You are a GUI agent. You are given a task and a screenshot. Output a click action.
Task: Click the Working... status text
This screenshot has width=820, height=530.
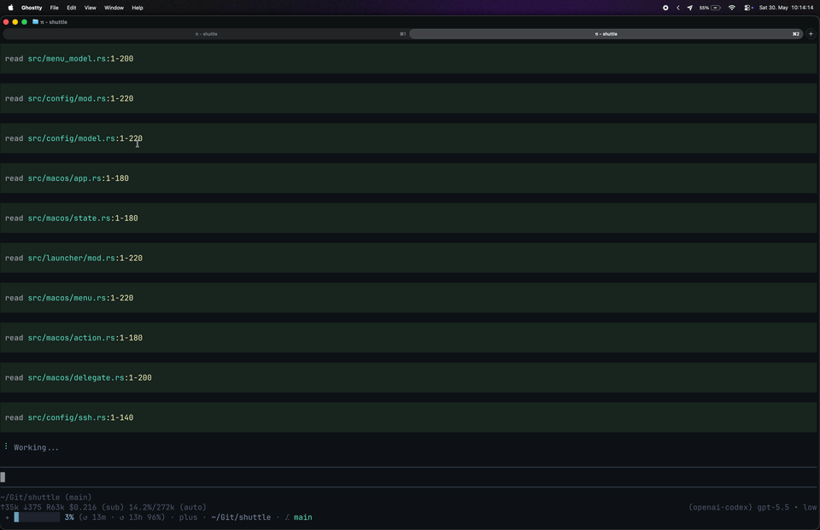[36, 447]
